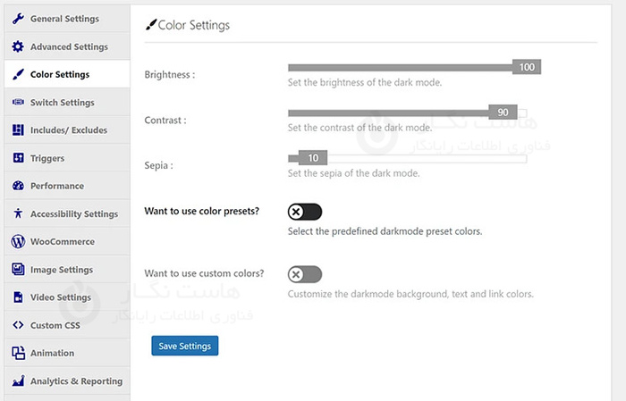Viewport: 626px width, 401px height.
Task: Select the Color Settings tab label
Action: click(60, 75)
